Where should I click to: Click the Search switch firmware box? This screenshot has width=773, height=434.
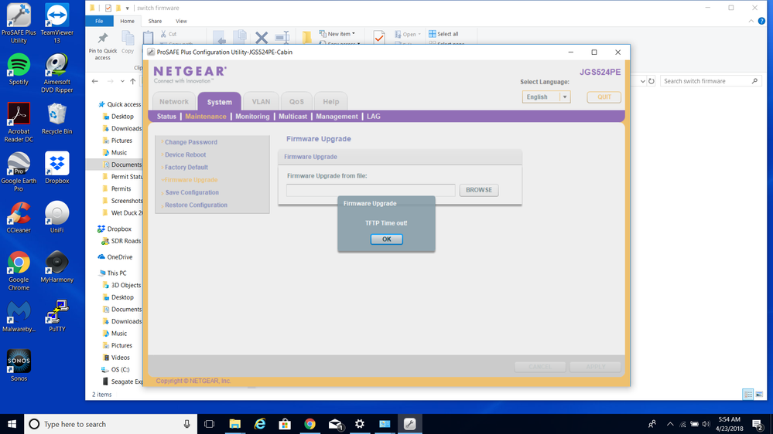point(711,81)
